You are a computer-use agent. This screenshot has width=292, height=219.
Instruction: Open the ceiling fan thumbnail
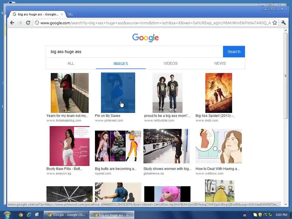point(70,194)
